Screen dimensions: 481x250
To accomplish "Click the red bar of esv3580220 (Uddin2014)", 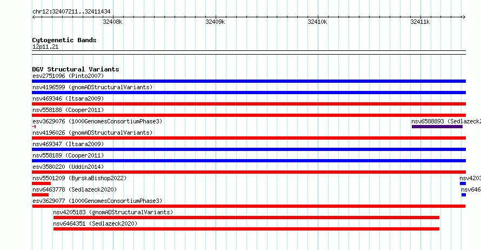I will (x=249, y=172).
